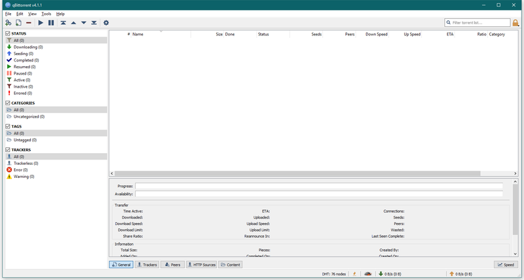Select the Completed (0) status filter
This screenshot has width=524, height=280.
pos(56,60)
